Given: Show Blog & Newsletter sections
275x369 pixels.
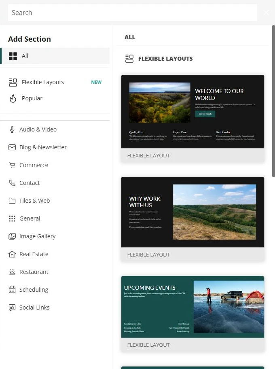Looking at the screenshot, I should 55,147.
